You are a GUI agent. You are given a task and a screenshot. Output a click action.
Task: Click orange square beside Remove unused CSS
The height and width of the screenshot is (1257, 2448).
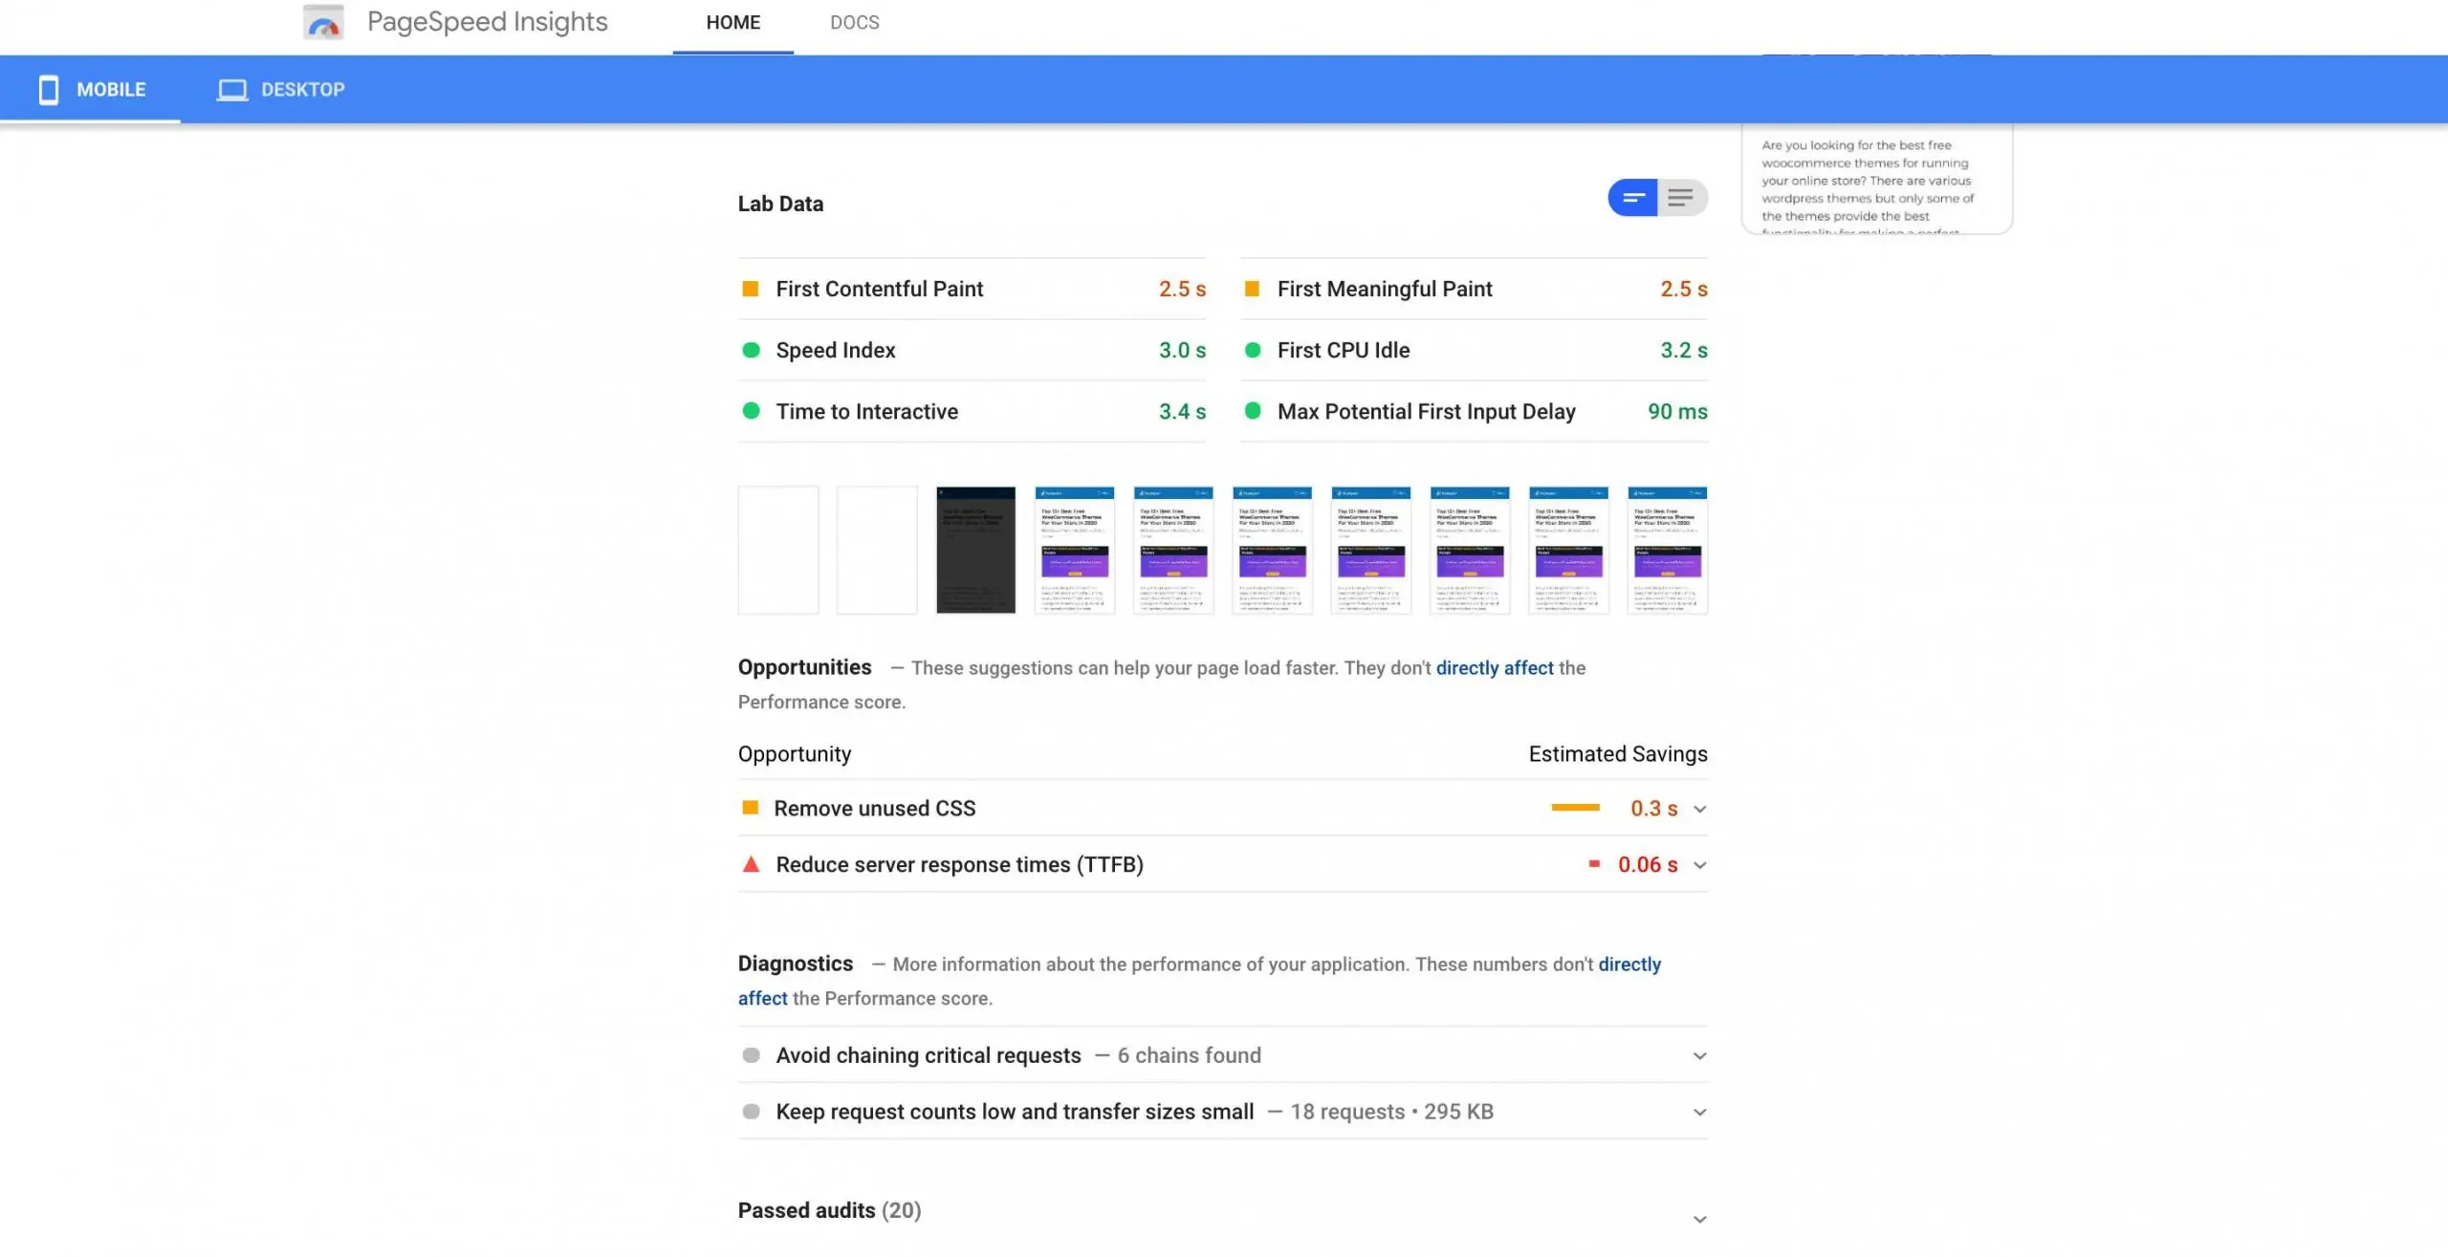[x=751, y=808]
